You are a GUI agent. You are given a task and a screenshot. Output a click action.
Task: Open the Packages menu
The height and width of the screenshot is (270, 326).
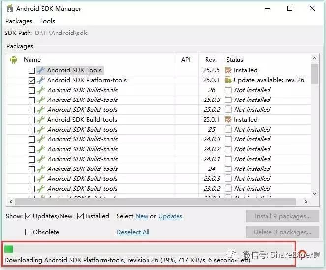19,21
